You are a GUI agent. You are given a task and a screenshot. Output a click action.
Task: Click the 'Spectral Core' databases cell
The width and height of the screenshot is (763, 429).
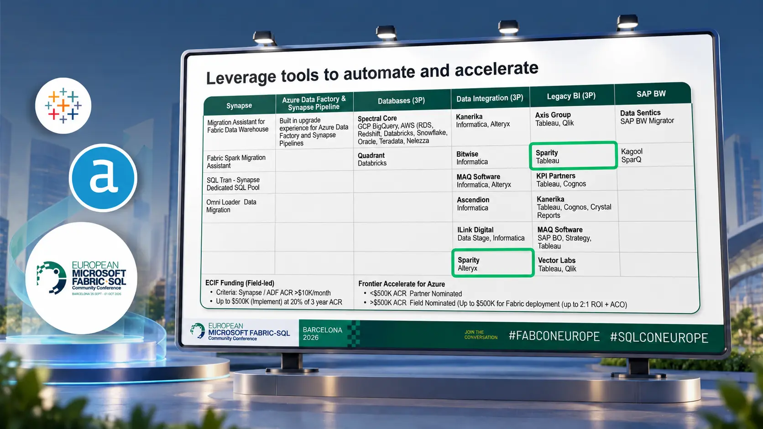(402, 130)
